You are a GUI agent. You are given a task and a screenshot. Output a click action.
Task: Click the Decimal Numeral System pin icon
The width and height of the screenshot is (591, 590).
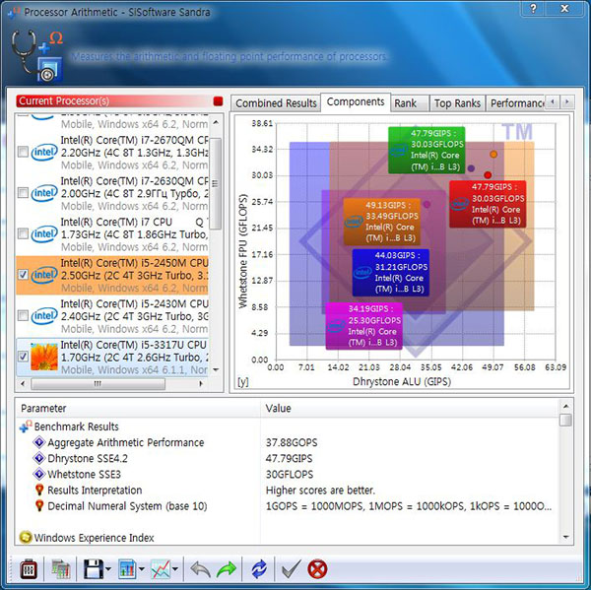(x=39, y=505)
